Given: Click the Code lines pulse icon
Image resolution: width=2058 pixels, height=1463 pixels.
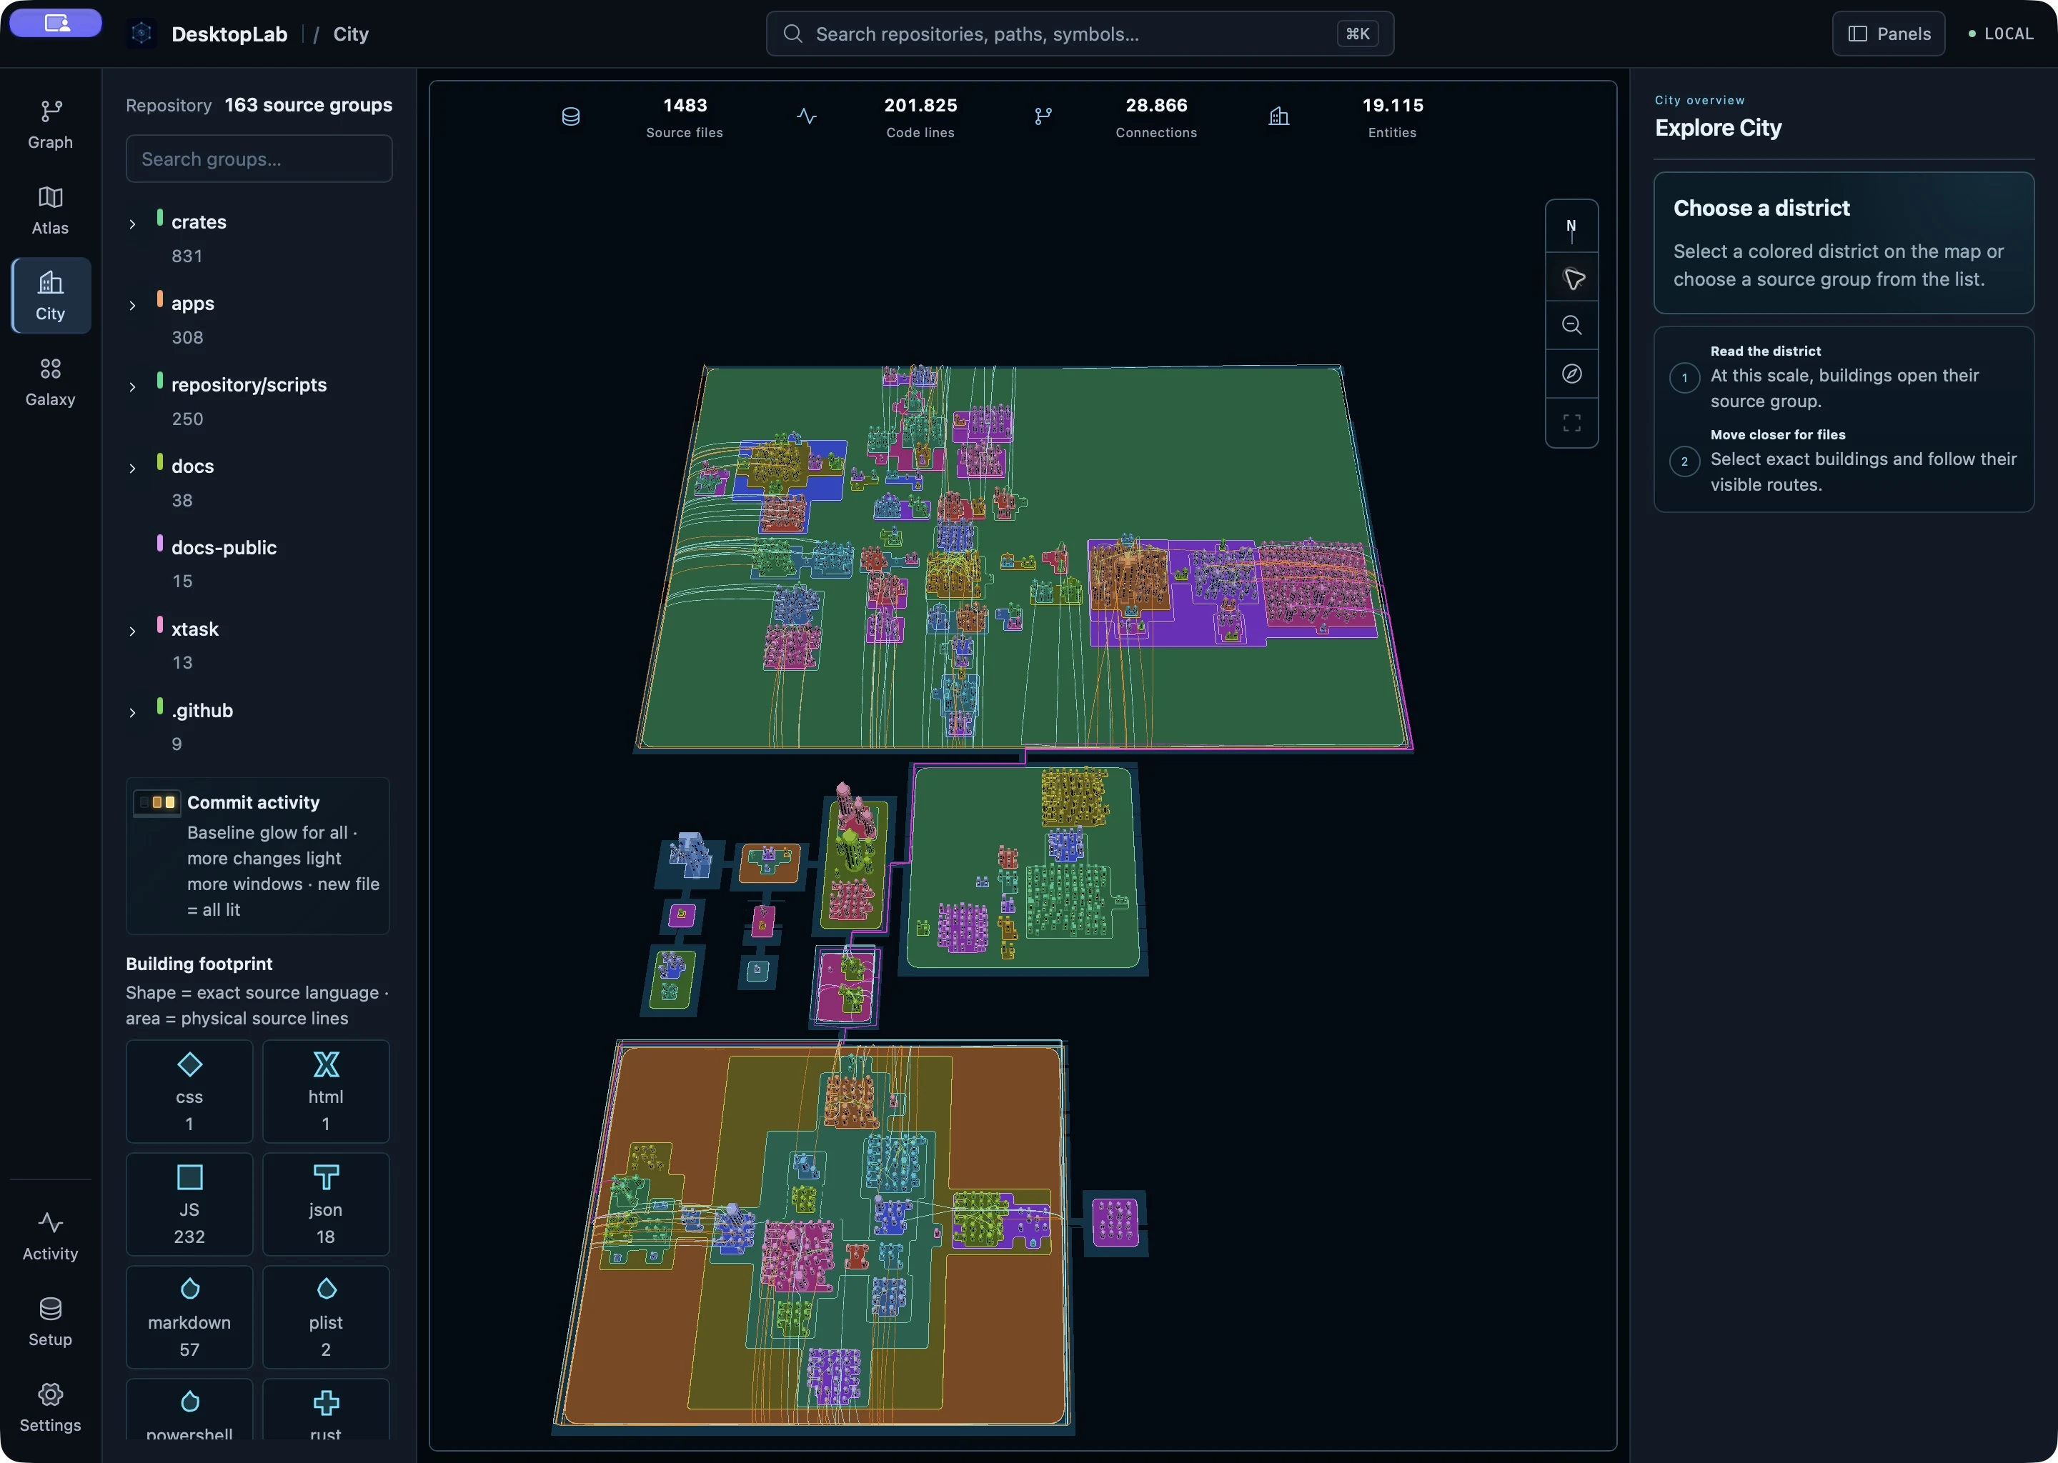Looking at the screenshot, I should tap(807, 116).
